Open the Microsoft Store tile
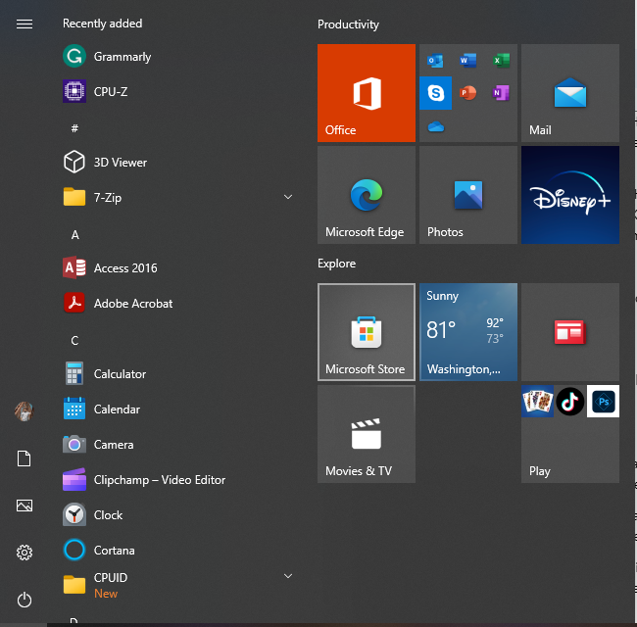 pyautogui.click(x=367, y=332)
